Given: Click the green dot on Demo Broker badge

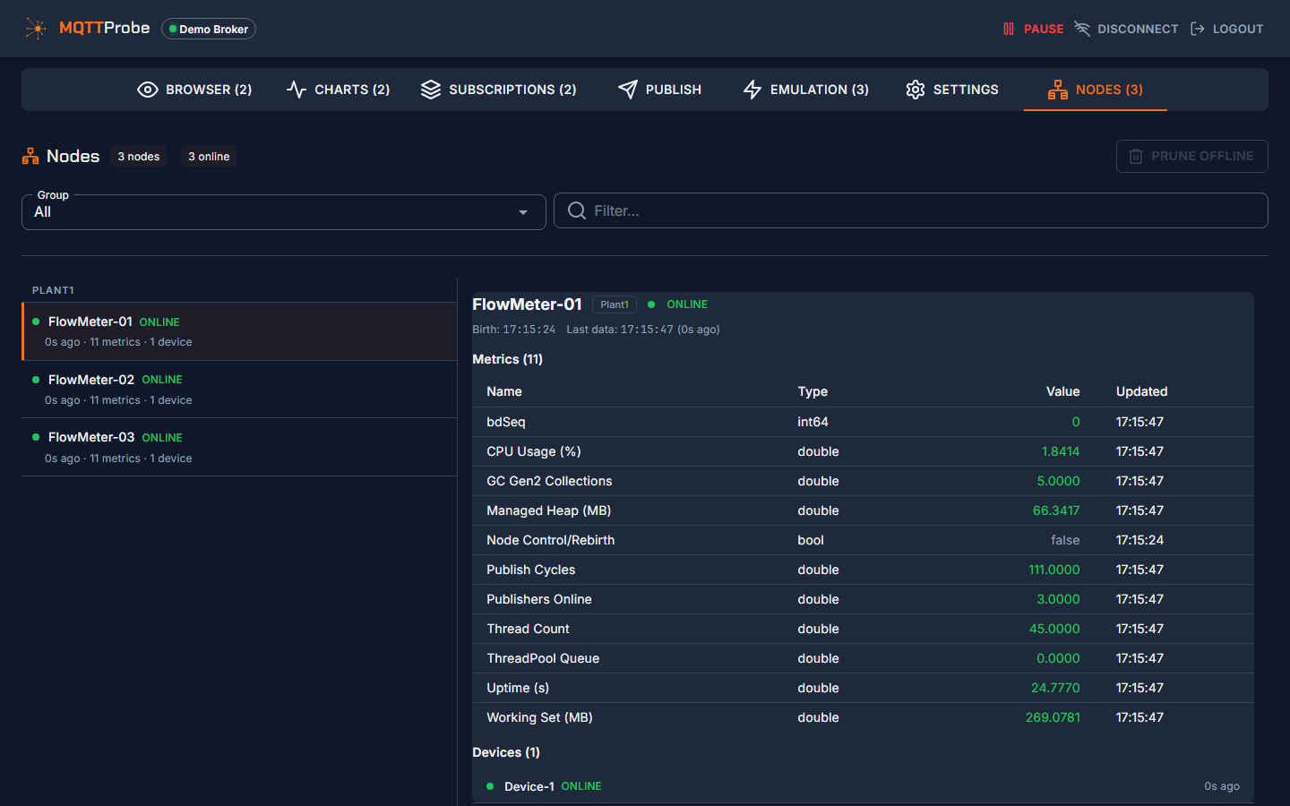Looking at the screenshot, I should (173, 29).
